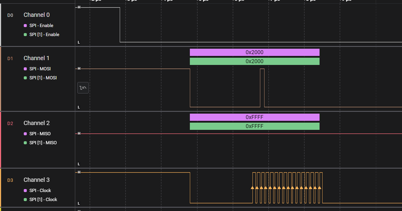This screenshot has height=211, width=402.
Task: Select the SPI [1] - MISO analyzer label
Action: tap(43, 143)
